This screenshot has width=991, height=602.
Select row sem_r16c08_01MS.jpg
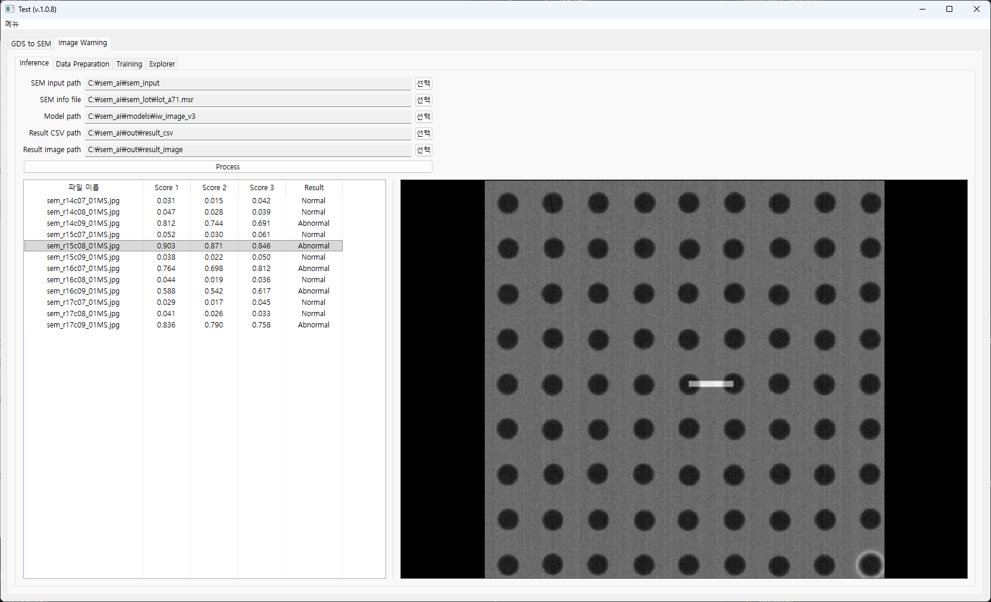pos(183,280)
